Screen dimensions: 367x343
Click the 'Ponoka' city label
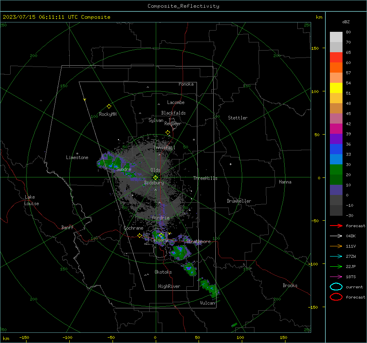pyautogui.click(x=186, y=84)
